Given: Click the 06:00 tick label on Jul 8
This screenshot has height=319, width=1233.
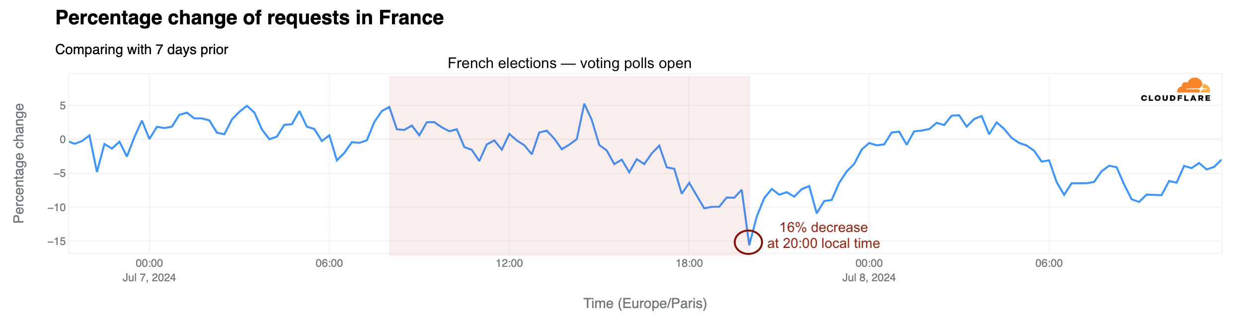Looking at the screenshot, I should (1049, 264).
